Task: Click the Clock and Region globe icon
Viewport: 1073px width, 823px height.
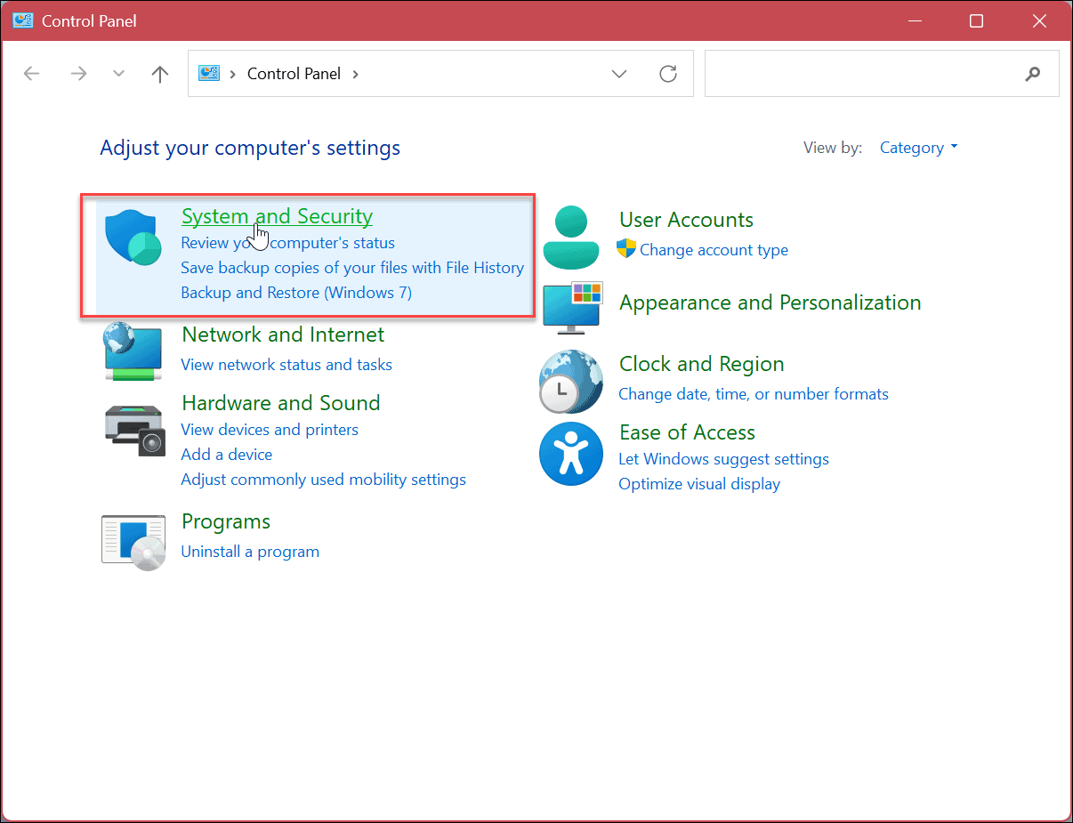Action: (571, 382)
